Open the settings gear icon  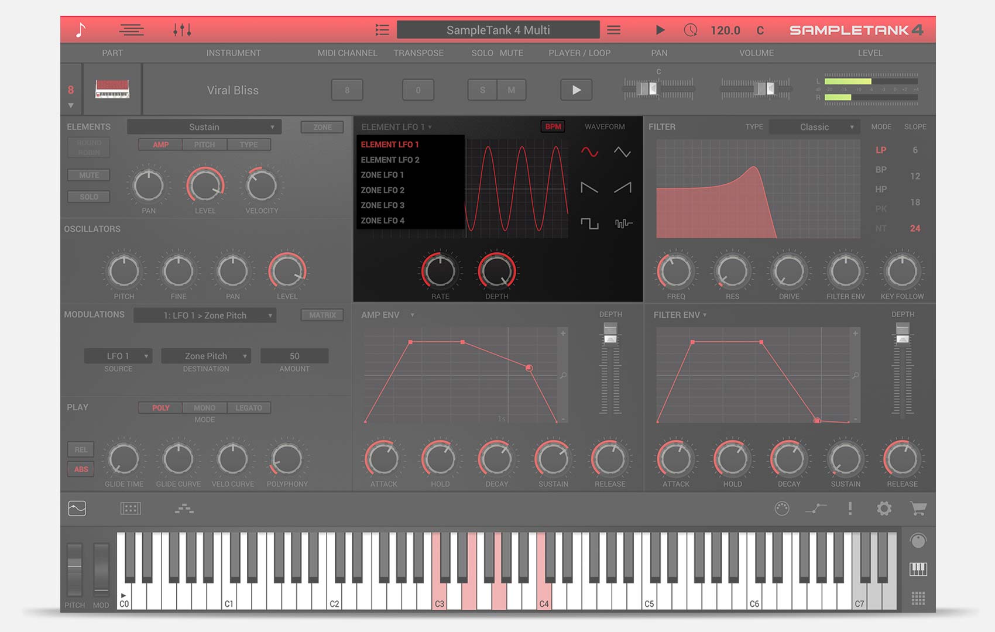pyautogui.click(x=884, y=509)
